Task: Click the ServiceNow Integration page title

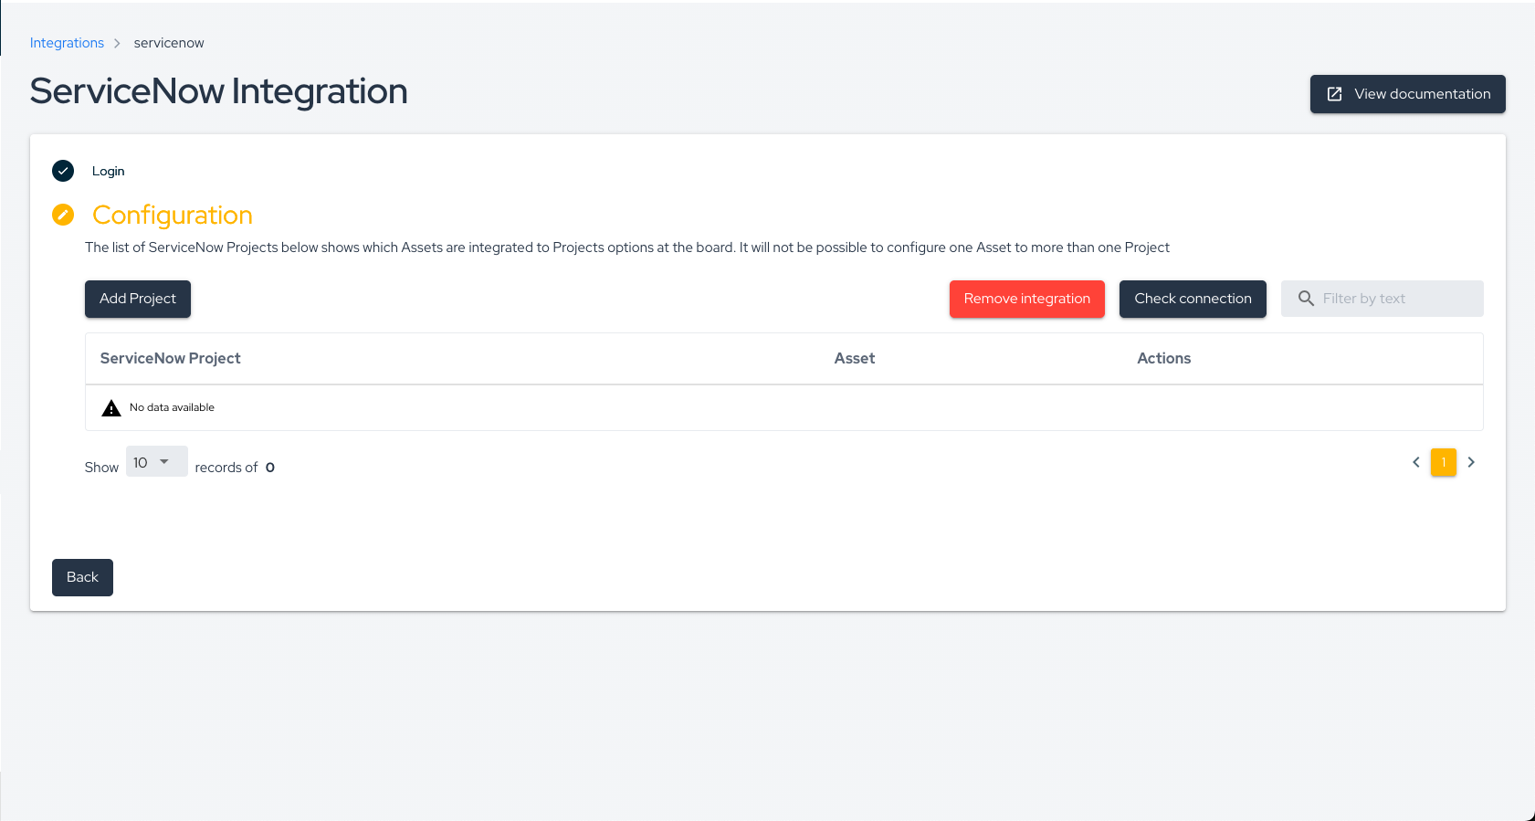Action: [219, 91]
